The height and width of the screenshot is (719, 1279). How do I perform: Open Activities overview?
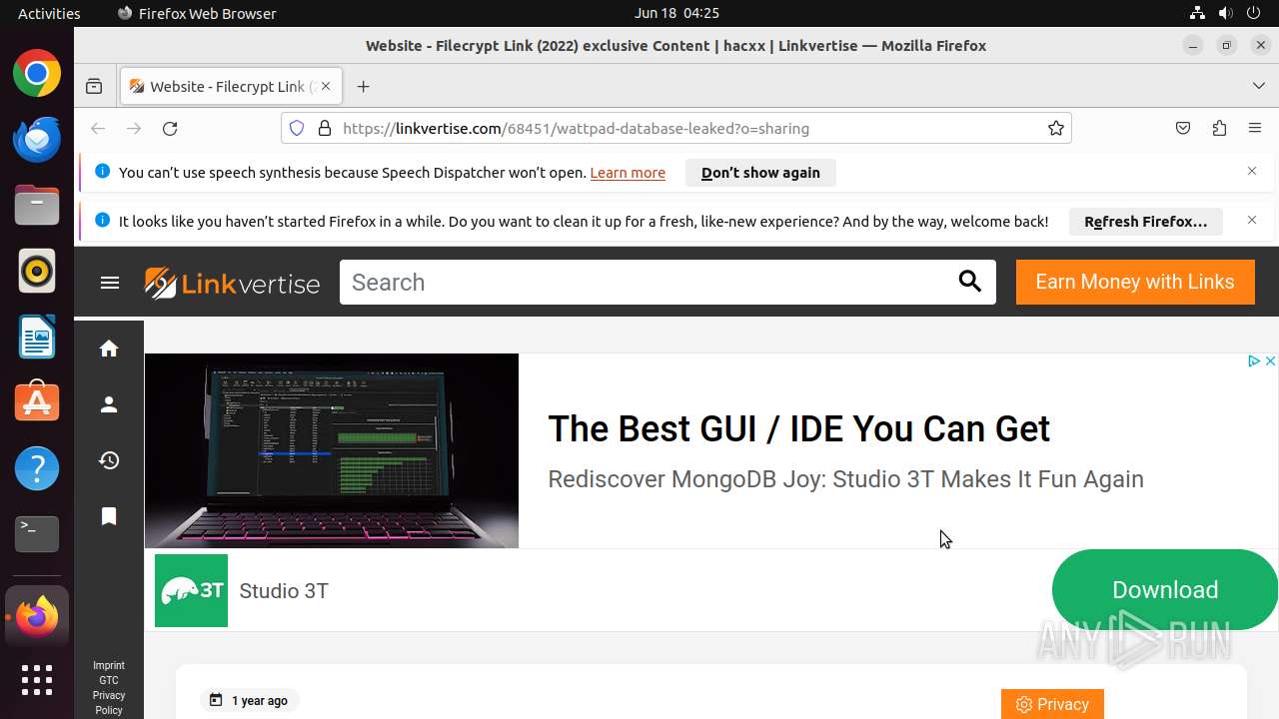tap(49, 13)
